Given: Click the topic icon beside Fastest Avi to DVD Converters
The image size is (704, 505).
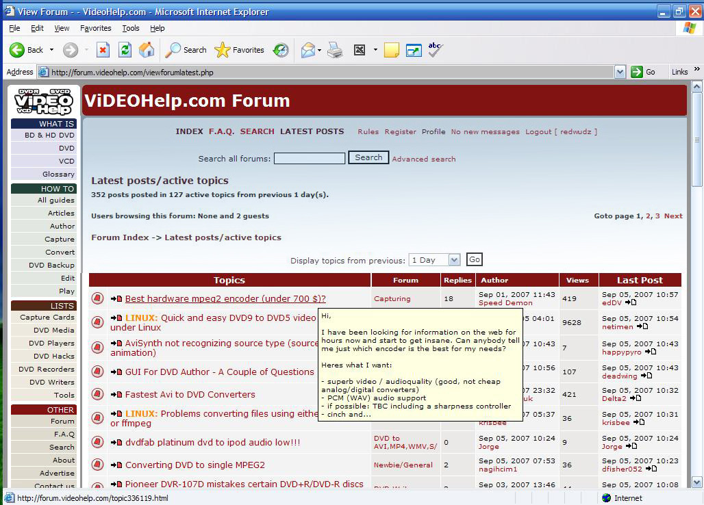Looking at the screenshot, I should pyautogui.click(x=97, y=394).
